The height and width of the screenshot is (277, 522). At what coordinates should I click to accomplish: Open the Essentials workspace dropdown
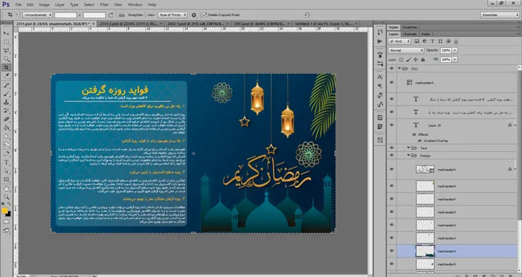[500, 15]
